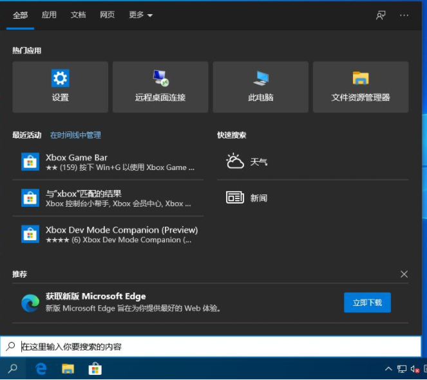Viewport: 427px width, 380px height.
Task: Click the 天气 weather quick search icon
Action: 235,161
